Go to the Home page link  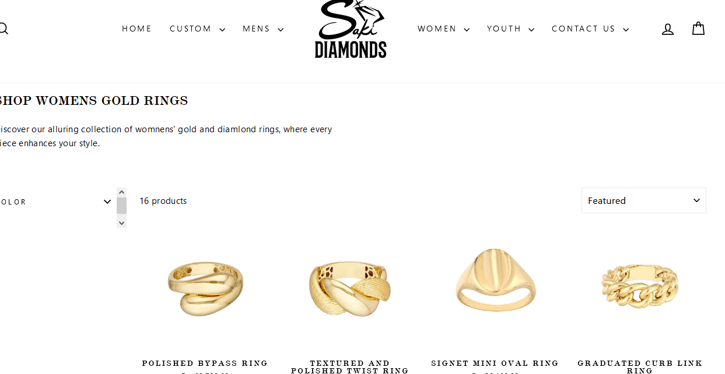pyautogui.click(x=137, y=29)
